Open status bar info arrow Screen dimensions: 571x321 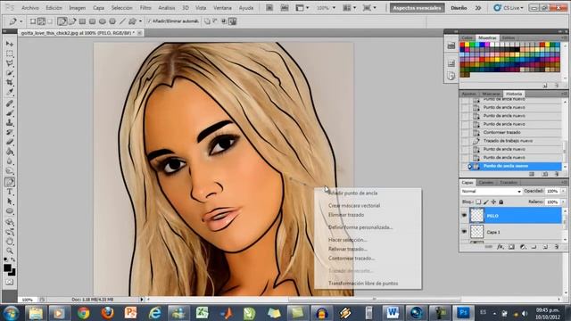coord(142,300)
